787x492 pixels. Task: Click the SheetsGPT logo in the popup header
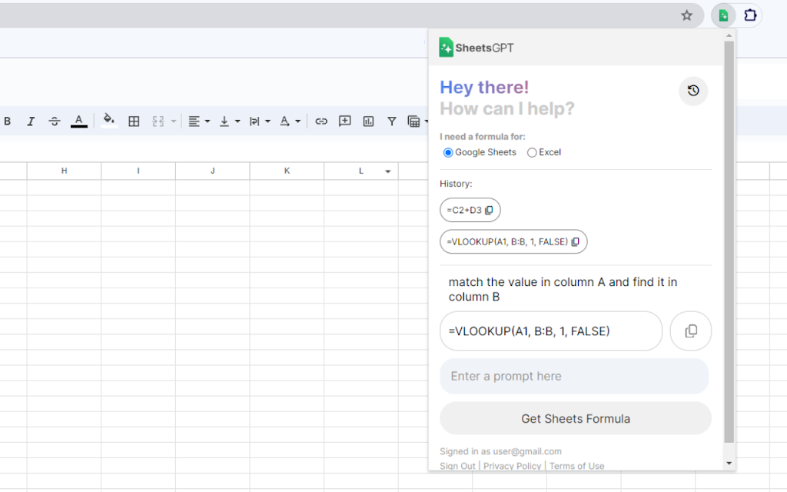tap(477, 48)
